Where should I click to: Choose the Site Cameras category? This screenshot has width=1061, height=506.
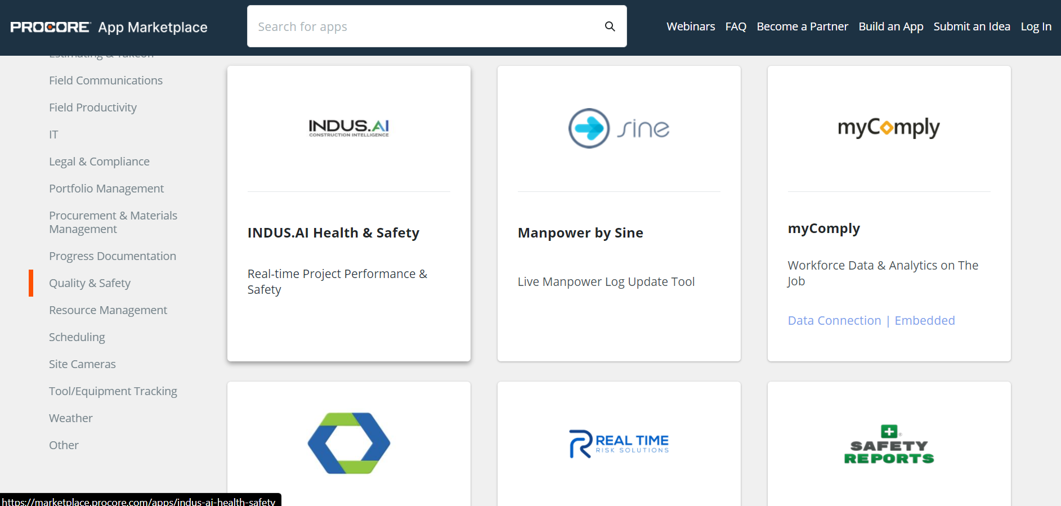[82, 364]
